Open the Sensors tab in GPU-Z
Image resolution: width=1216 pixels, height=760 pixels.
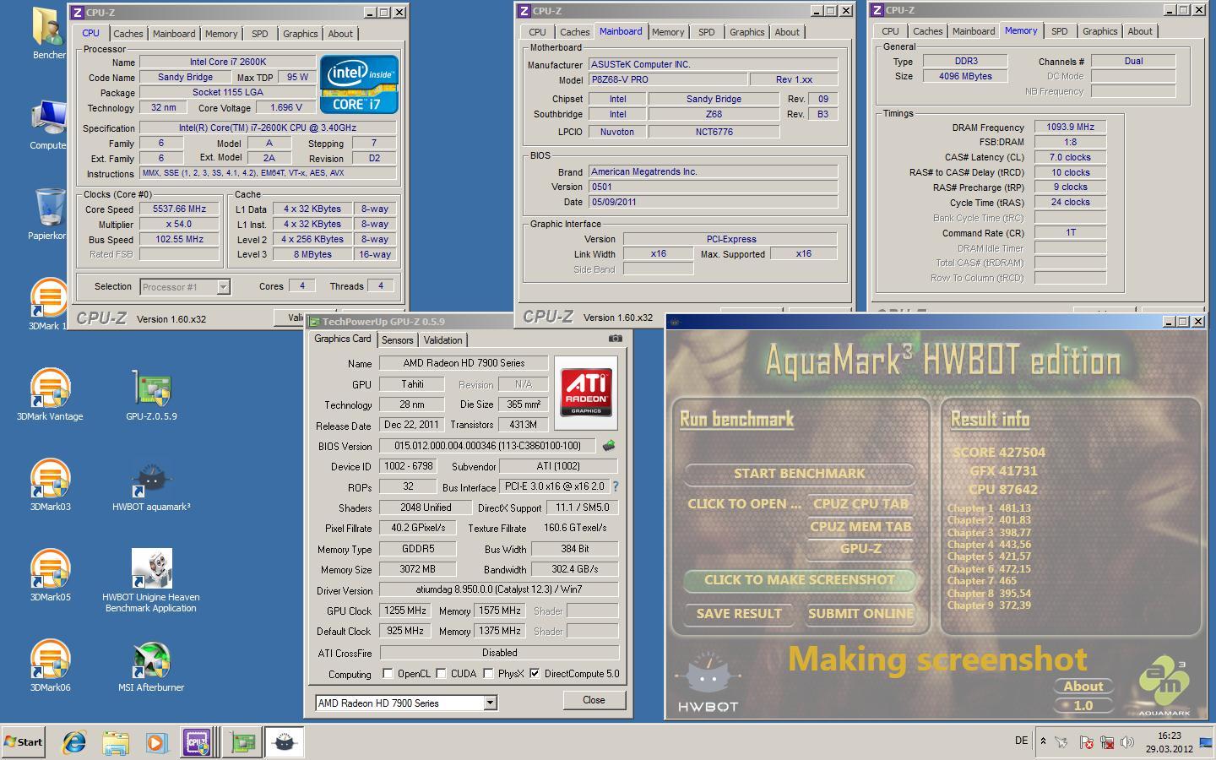pos(398,340)
